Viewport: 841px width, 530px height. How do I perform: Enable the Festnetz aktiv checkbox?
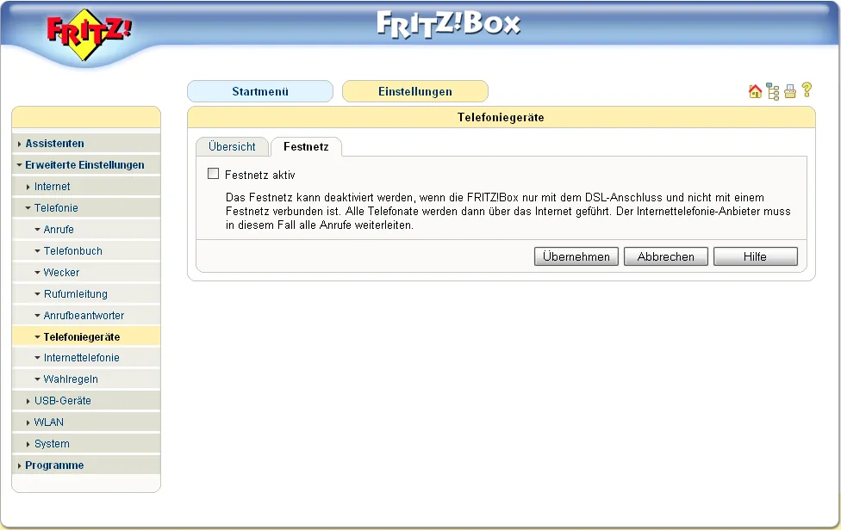tap(214, 174)
